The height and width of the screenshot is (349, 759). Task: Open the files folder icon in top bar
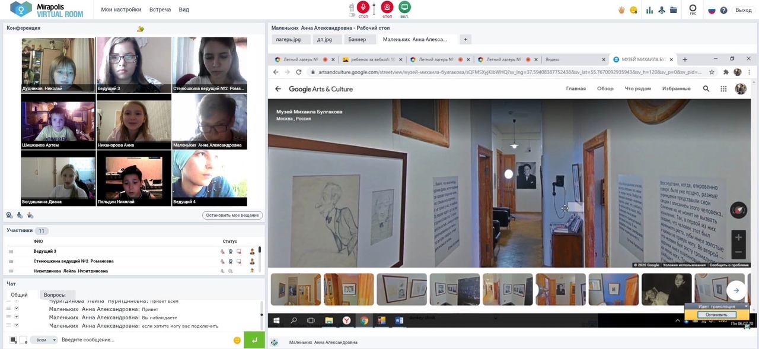(x=673, y=10)
